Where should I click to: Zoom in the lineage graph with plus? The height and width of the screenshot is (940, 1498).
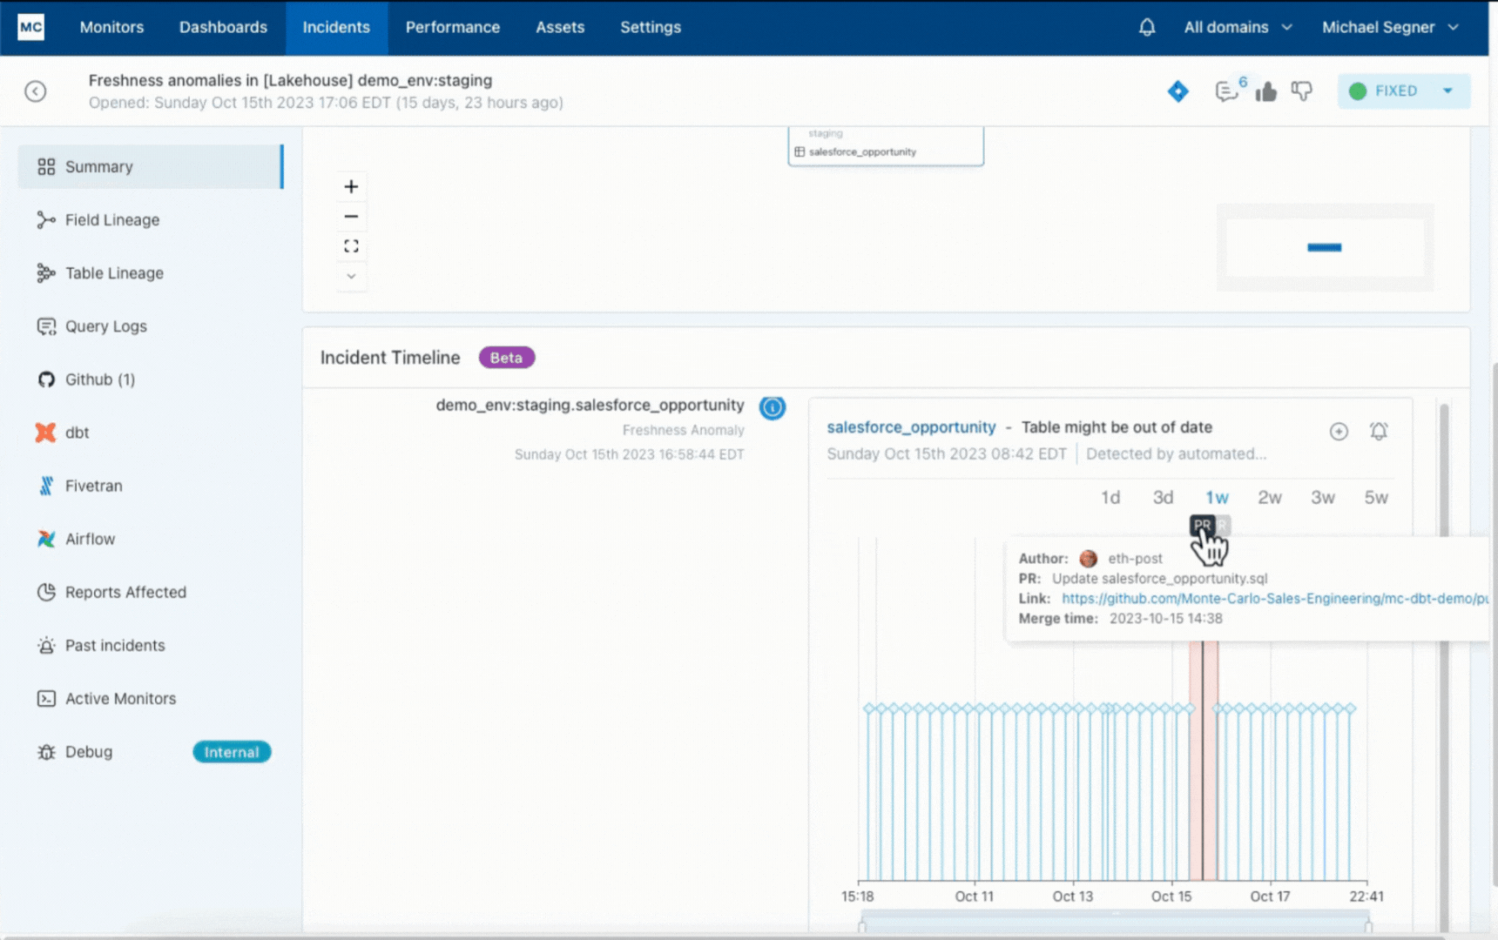click(351, 186)
